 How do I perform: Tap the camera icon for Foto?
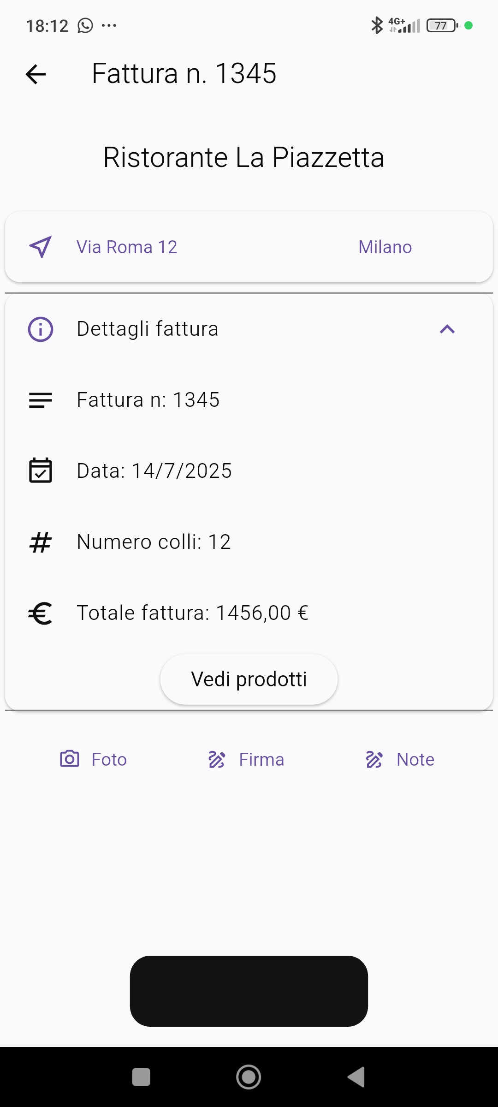tap(70, 759)
